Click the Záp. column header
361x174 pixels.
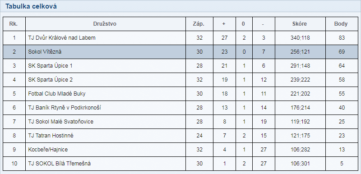(x=199, y=24)
